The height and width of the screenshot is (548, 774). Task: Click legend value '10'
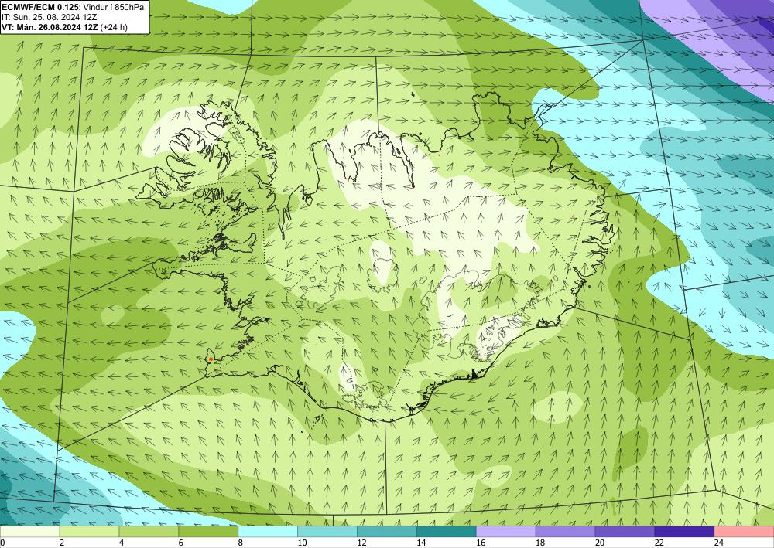tap(302, 543)
